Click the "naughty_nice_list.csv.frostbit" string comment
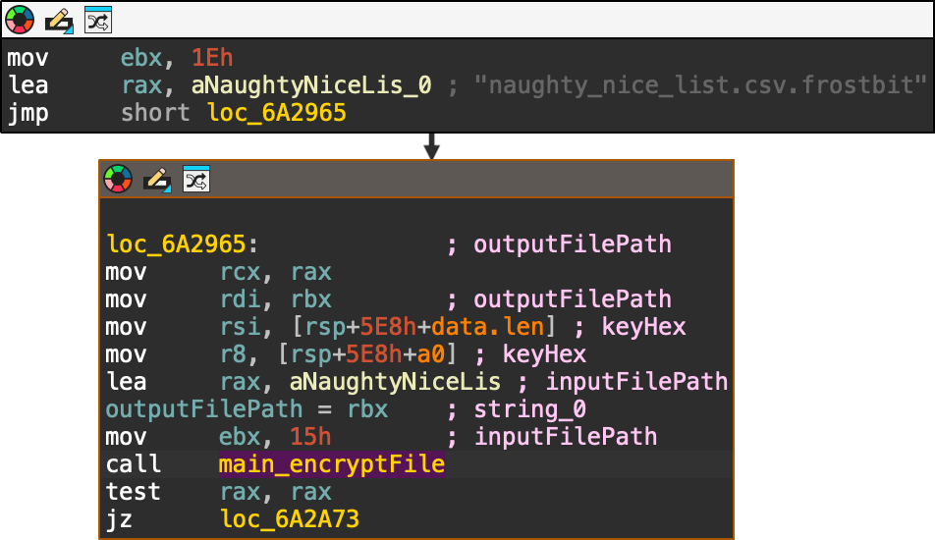 (700, 85)
